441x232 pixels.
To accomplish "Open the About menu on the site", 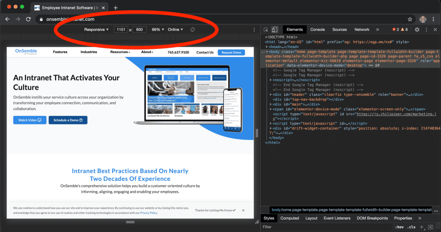I will point(147,52).
